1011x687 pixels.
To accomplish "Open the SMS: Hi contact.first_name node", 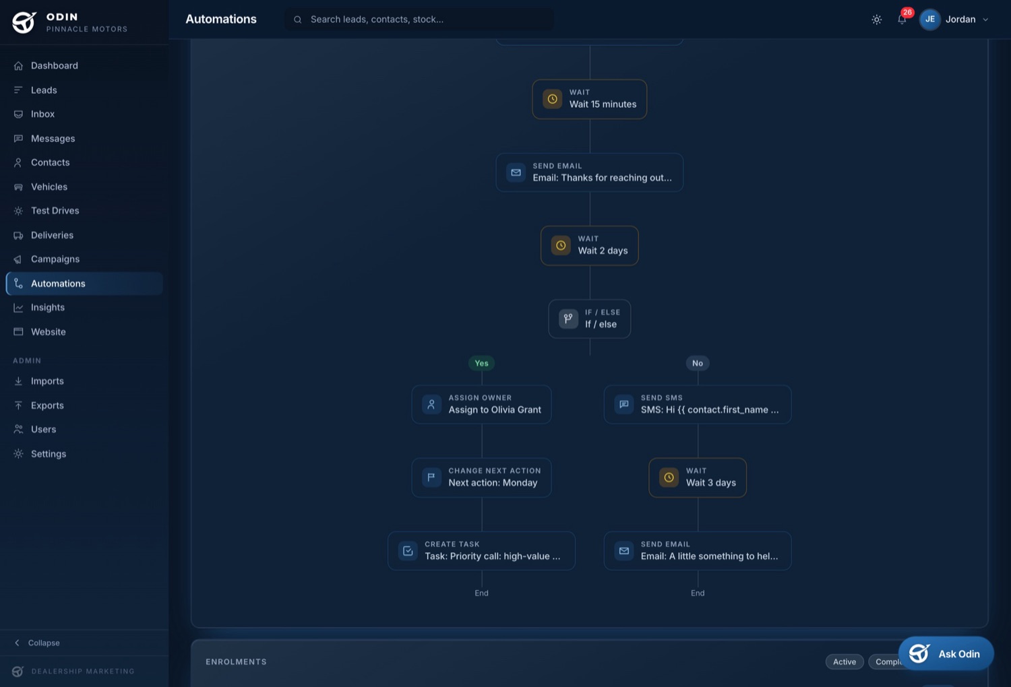I will (x=698, y=404).
